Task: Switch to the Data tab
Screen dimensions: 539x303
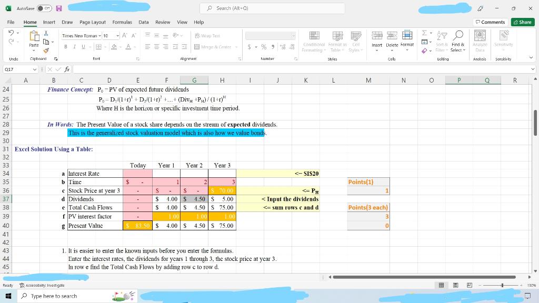Action: (x=143, y=22)
